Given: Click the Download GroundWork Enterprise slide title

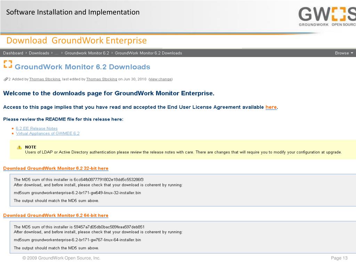Looking at the screenshot, I should point(76,40).
